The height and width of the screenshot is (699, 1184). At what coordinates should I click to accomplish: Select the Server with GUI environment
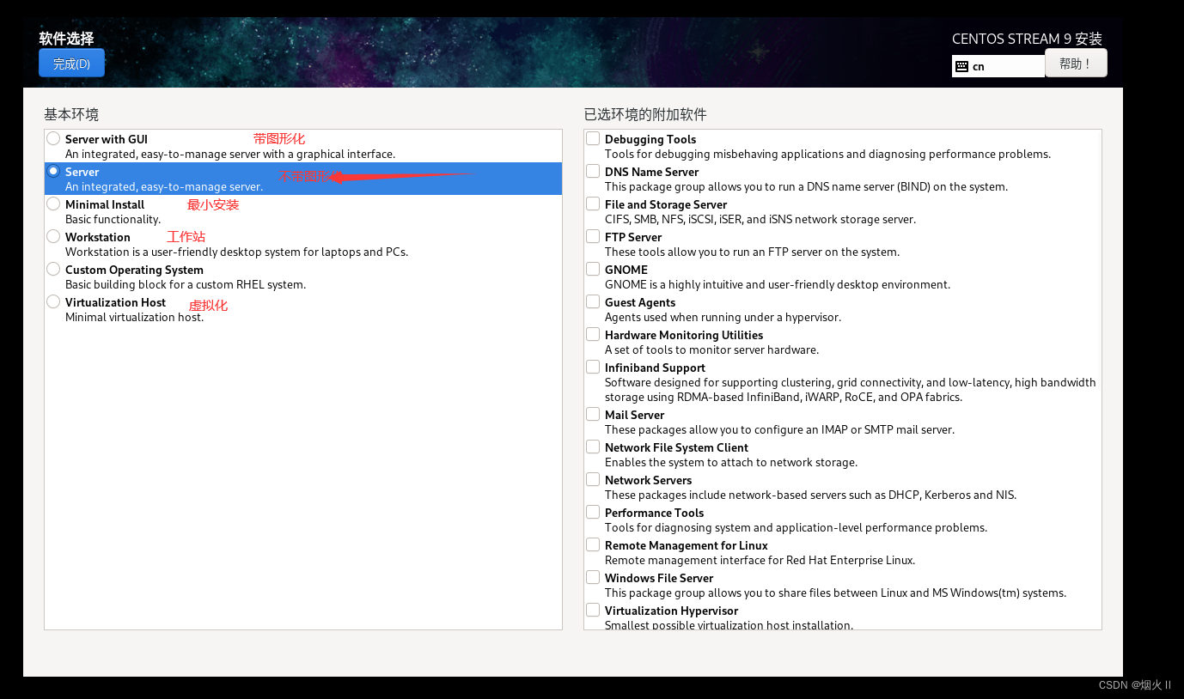point(52,137)
